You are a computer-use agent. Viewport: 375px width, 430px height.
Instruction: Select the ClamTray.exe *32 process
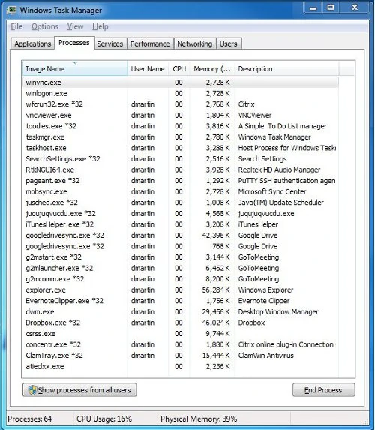[x=180, y=356]
